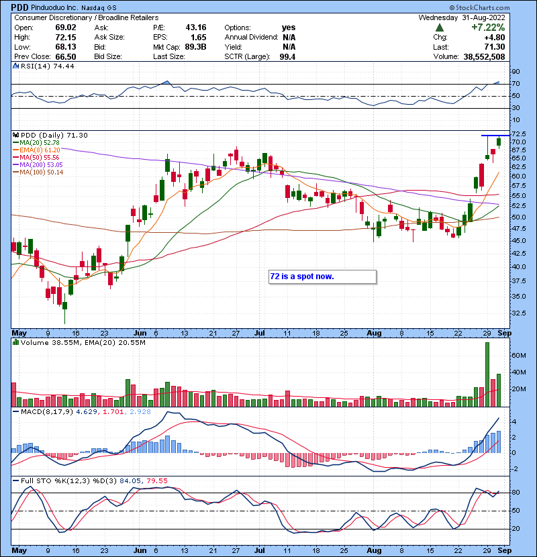Click the P/E value 43.16
Image resolution: width=537 pixels, height=557 pixels.
click(196, 28)
